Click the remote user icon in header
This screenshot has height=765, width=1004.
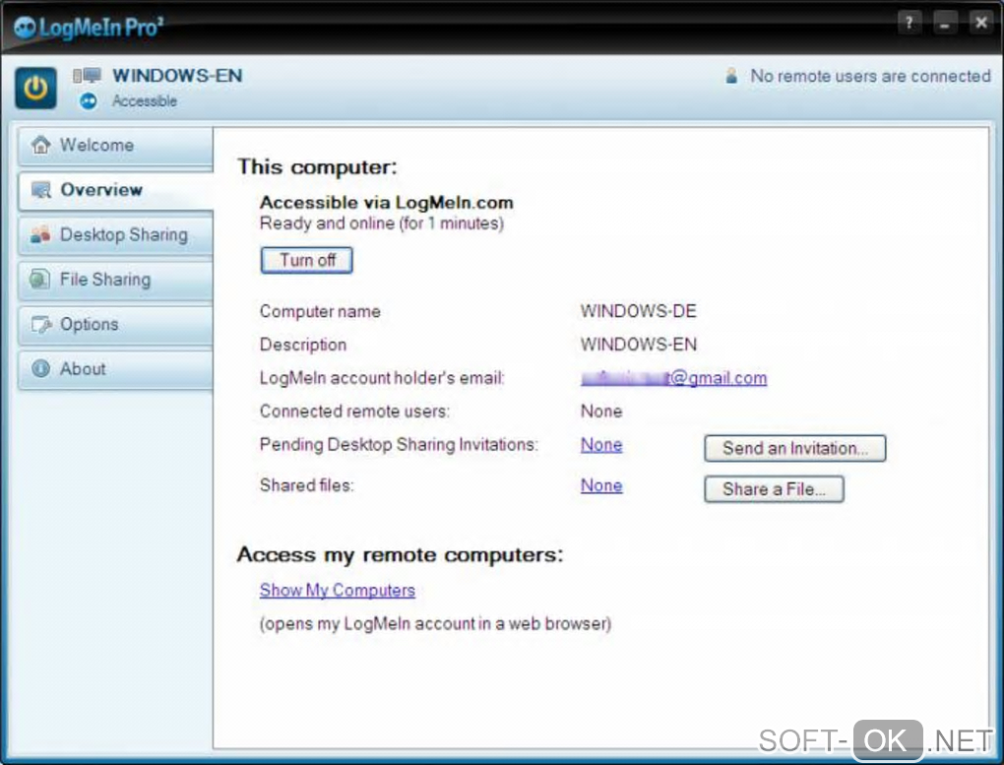point(731,76)
